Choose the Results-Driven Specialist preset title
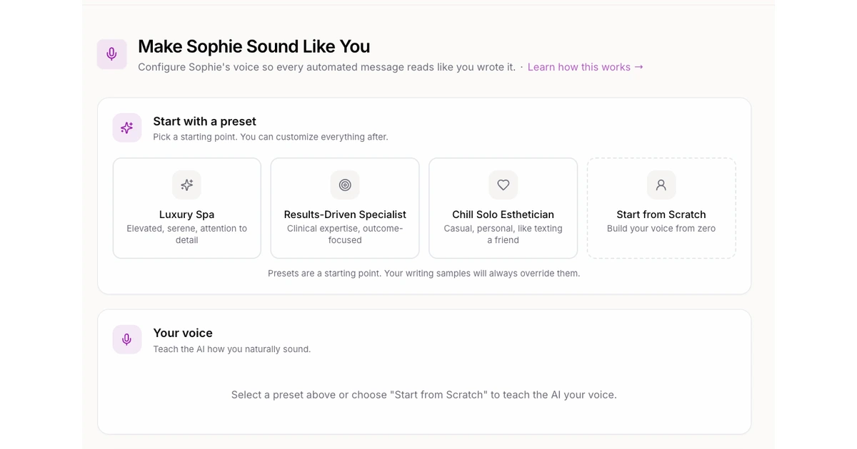This screenshot has width=857, height=449. pyautogui.click(x=345, y=215)
